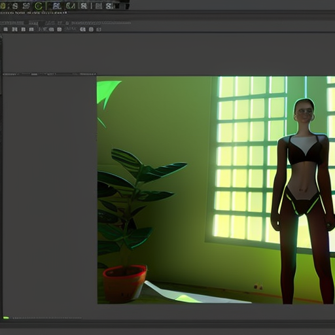Open the menu text row below top icons
Viewport: 335px width, 335px height.
pos(33,13)
